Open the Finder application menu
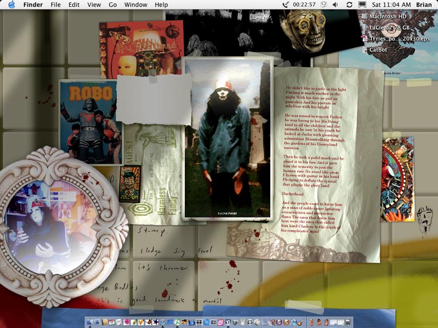 tap(33, 5)
